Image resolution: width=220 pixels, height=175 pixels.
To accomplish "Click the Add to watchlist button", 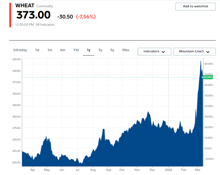I will coord(195,6).
